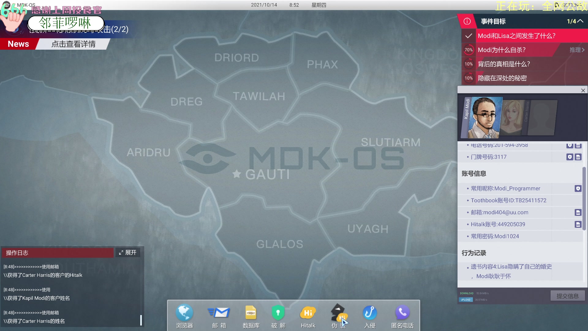Open the 邮箱 mail app in the dock
The width and height of the screenshot is (588, 331).
[x=219, y=316]
